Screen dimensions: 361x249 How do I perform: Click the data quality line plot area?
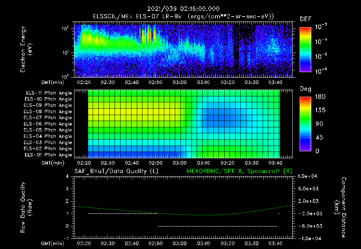pyautogui.click(x=183, y=207)
